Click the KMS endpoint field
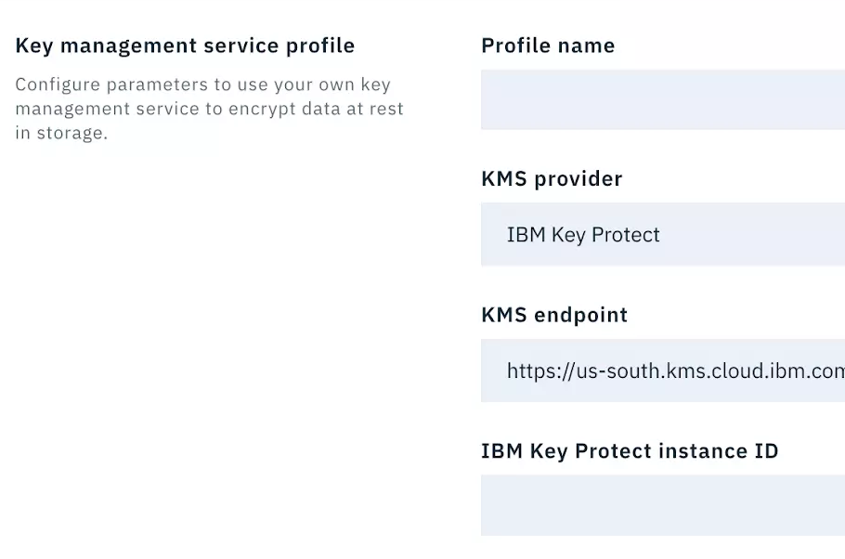This screenshot has width=845, height=559. (650, 370)
